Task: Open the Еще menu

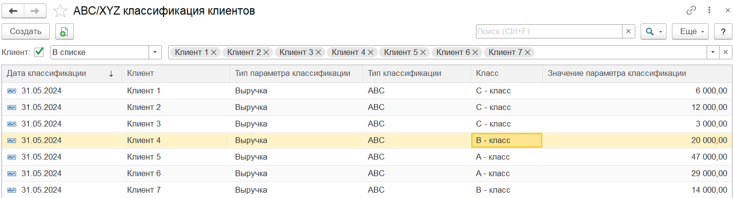Action: (x=690, y=32)
